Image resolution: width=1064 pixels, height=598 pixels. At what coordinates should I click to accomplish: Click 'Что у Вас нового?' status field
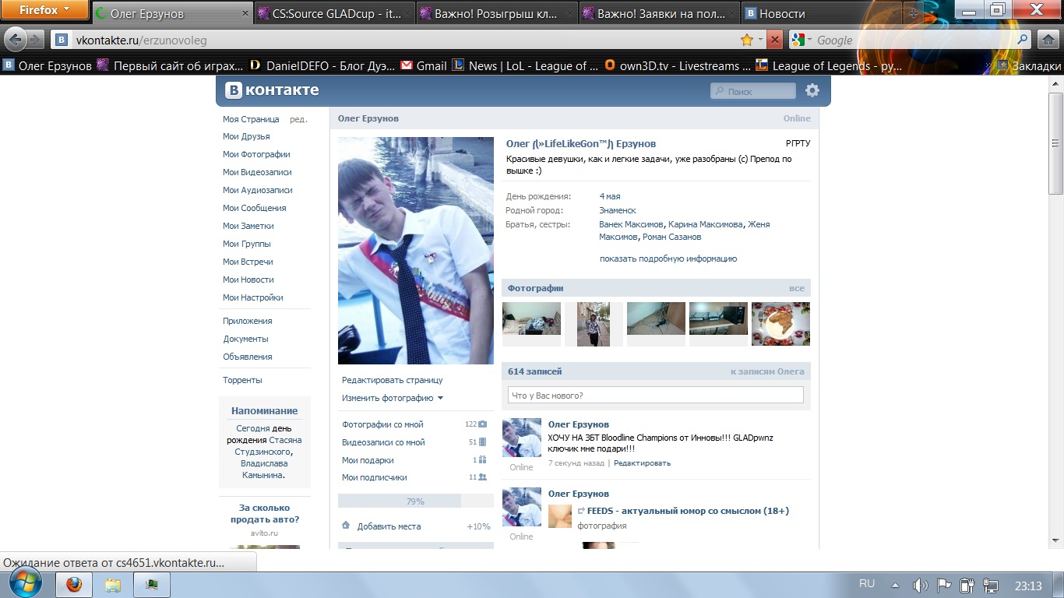coord(655,396)
